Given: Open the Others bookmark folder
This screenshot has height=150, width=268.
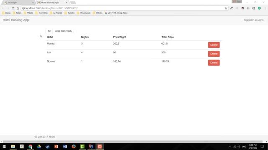Looking at the screenshot, I should (x=98, y=13).
